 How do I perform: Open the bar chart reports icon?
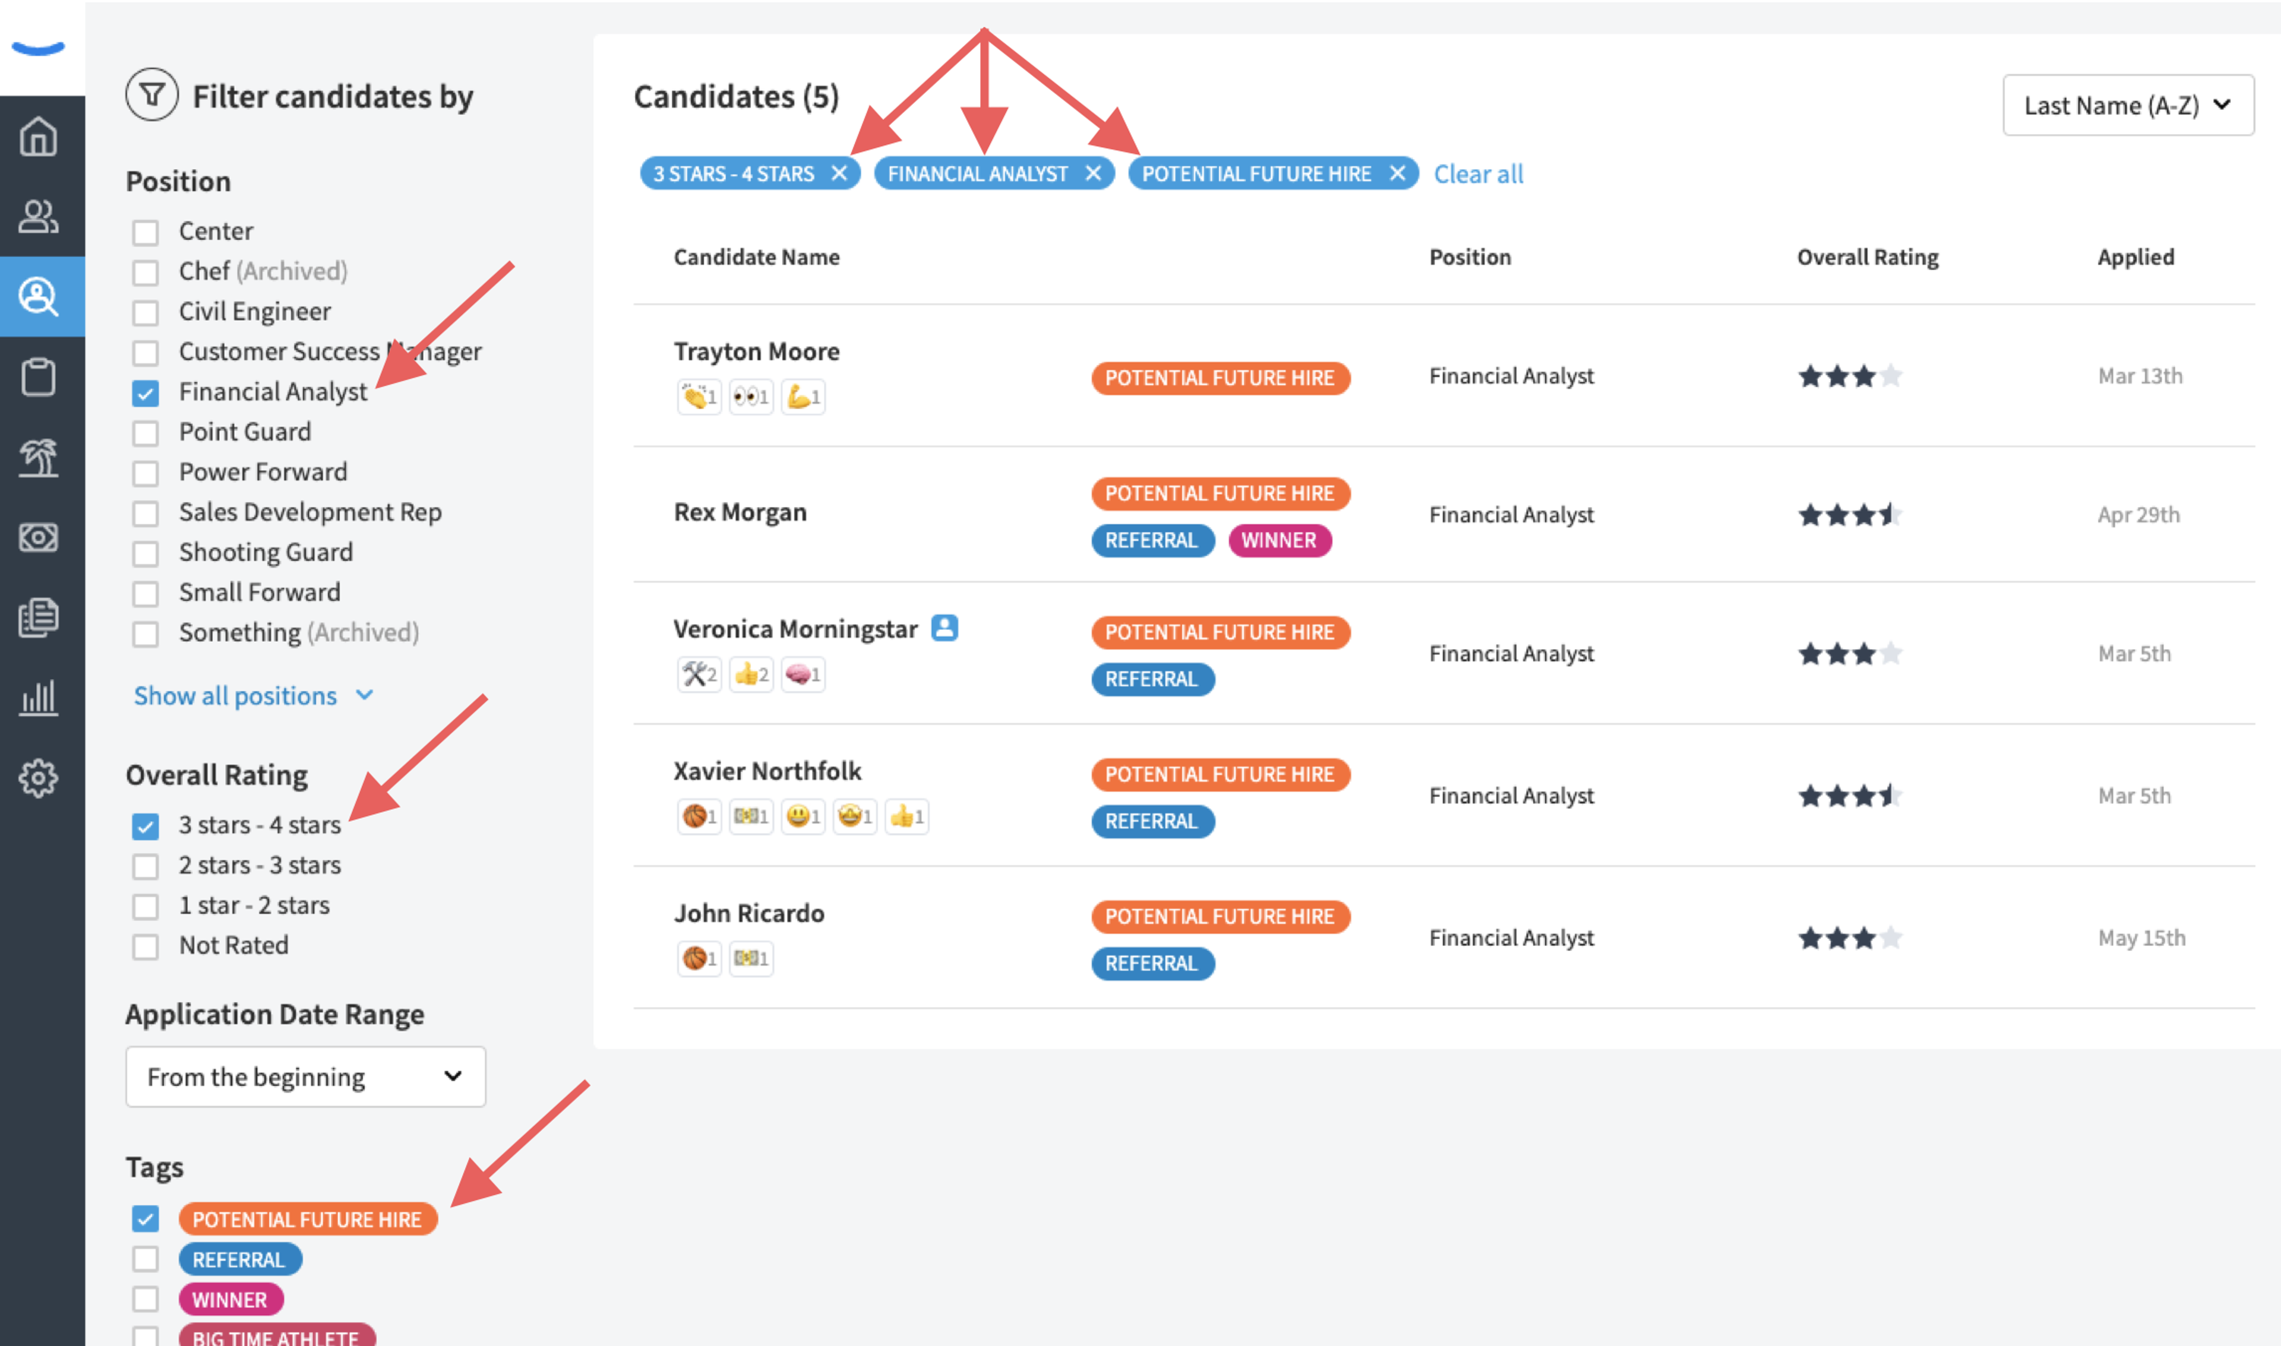point(38,698)
